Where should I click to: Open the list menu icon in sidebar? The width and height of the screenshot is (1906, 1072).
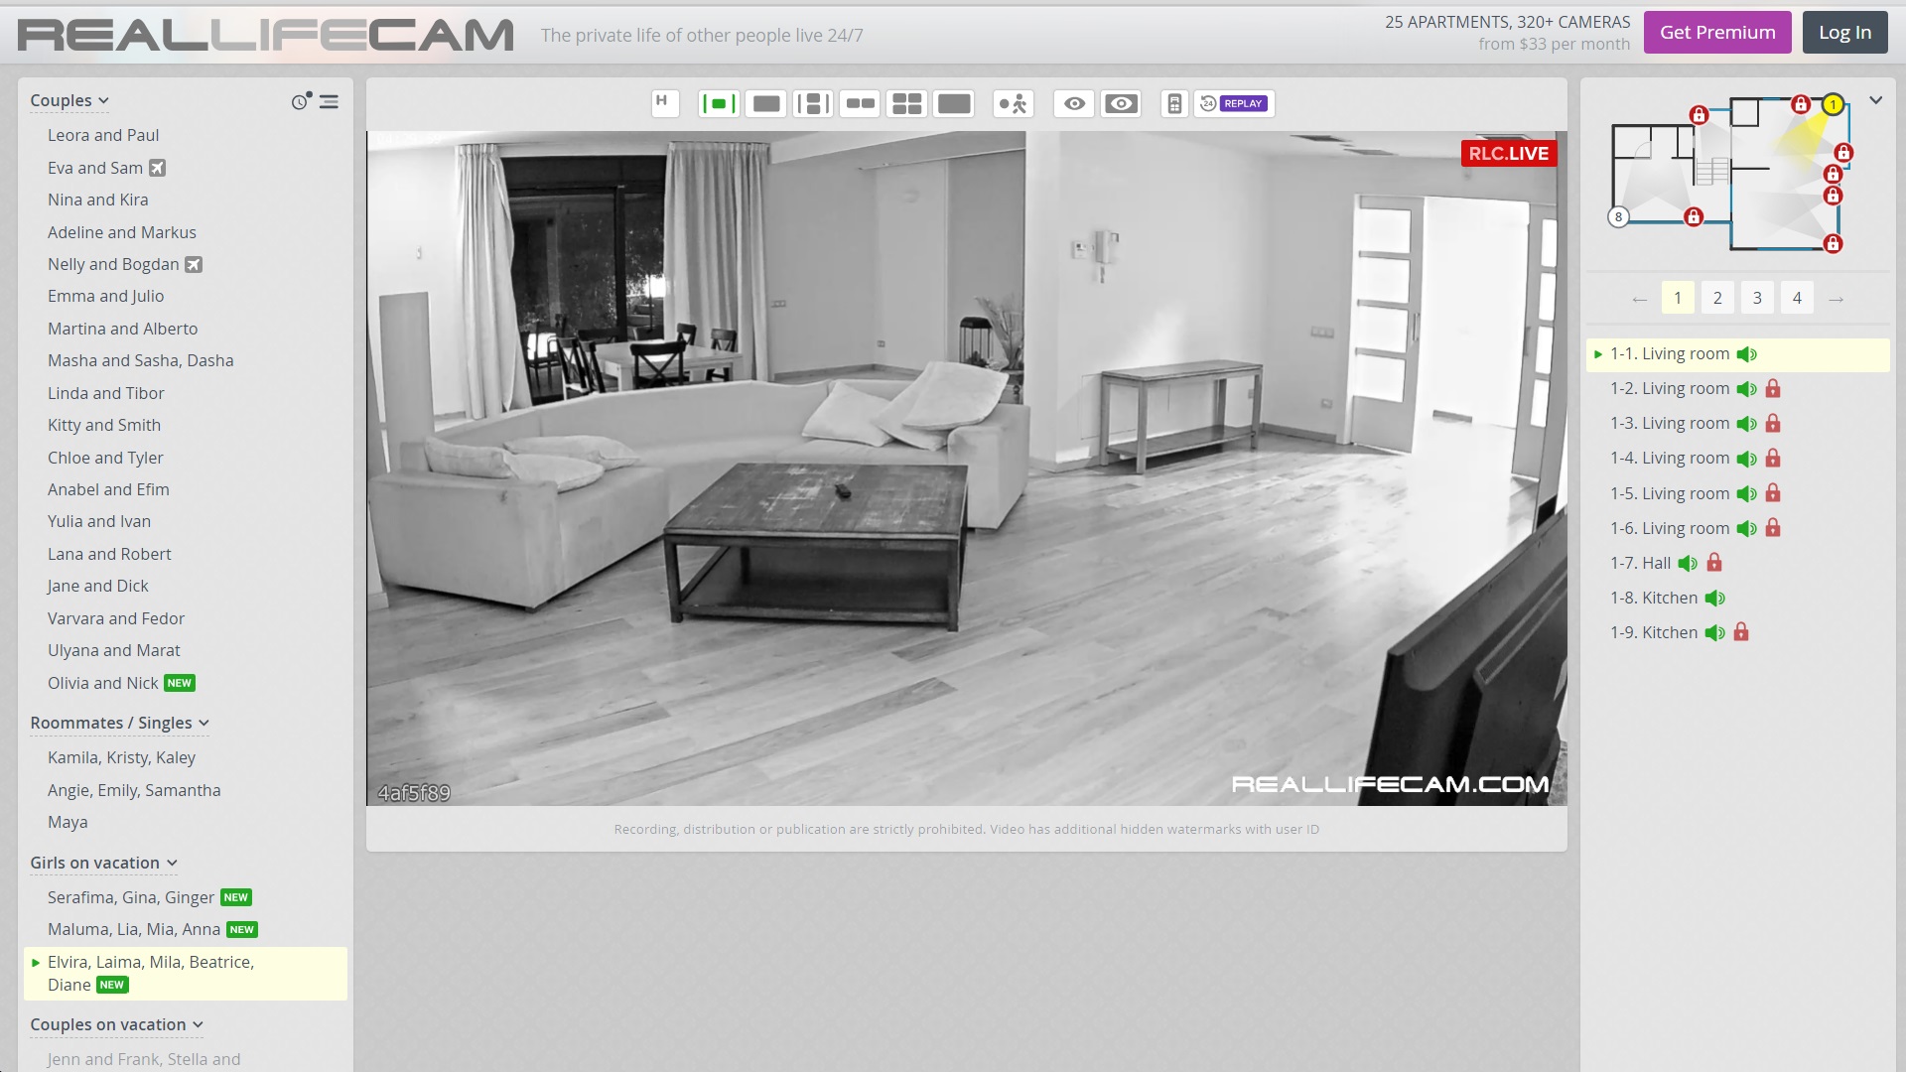[x=329, y=102]
